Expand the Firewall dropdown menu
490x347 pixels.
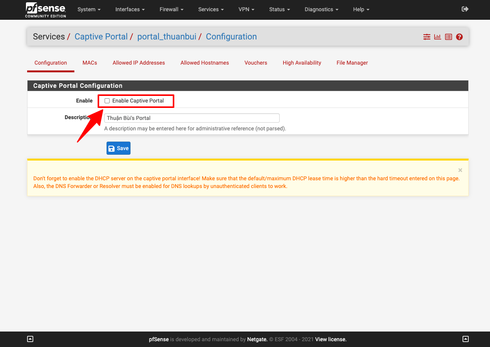(x=171, y=10)
